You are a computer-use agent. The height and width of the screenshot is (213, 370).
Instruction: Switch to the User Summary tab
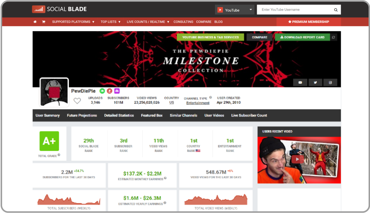coord(48,115)
